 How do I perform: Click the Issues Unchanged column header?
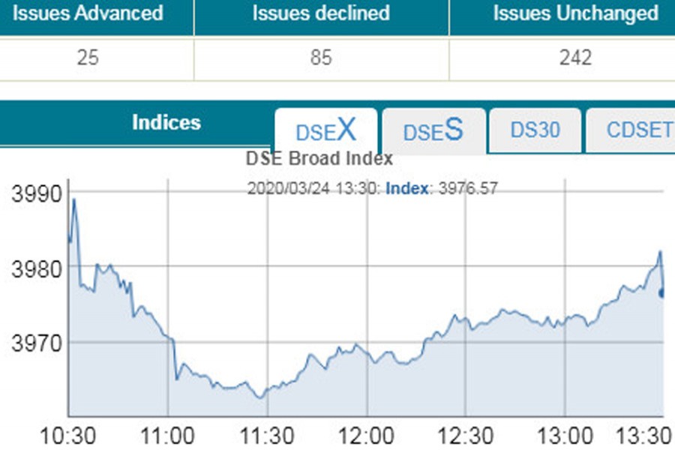coord(576,13)
